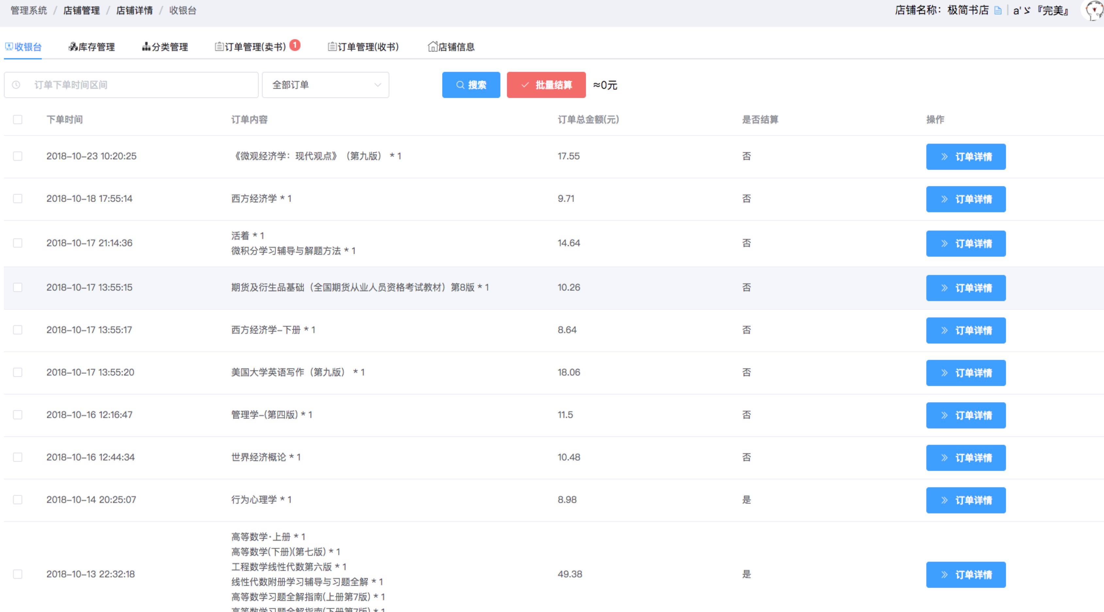This screenshot has height=612, width=1104.
Task: Go to the 店铺详情 breadcrumb link
Action: [135, 10]
